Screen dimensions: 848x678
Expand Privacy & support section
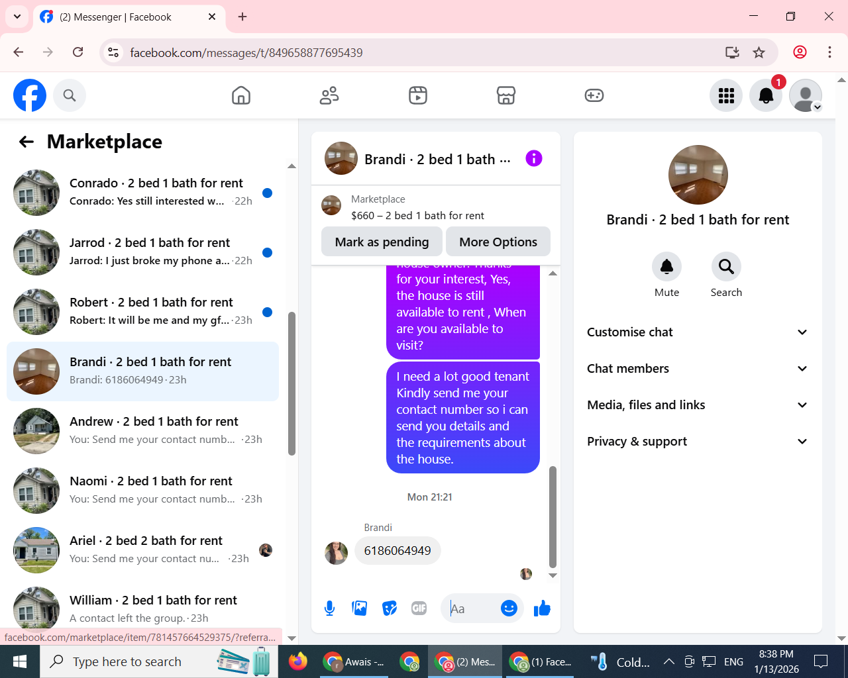click(x=698, y=441)
